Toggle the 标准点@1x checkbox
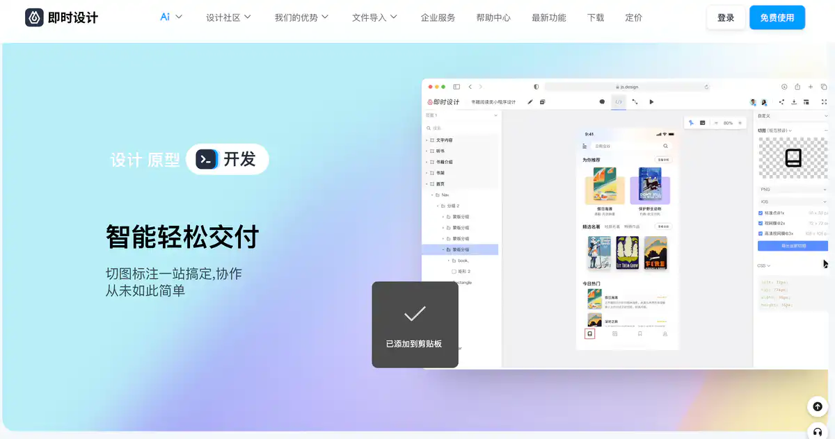 tap(760, 213)
